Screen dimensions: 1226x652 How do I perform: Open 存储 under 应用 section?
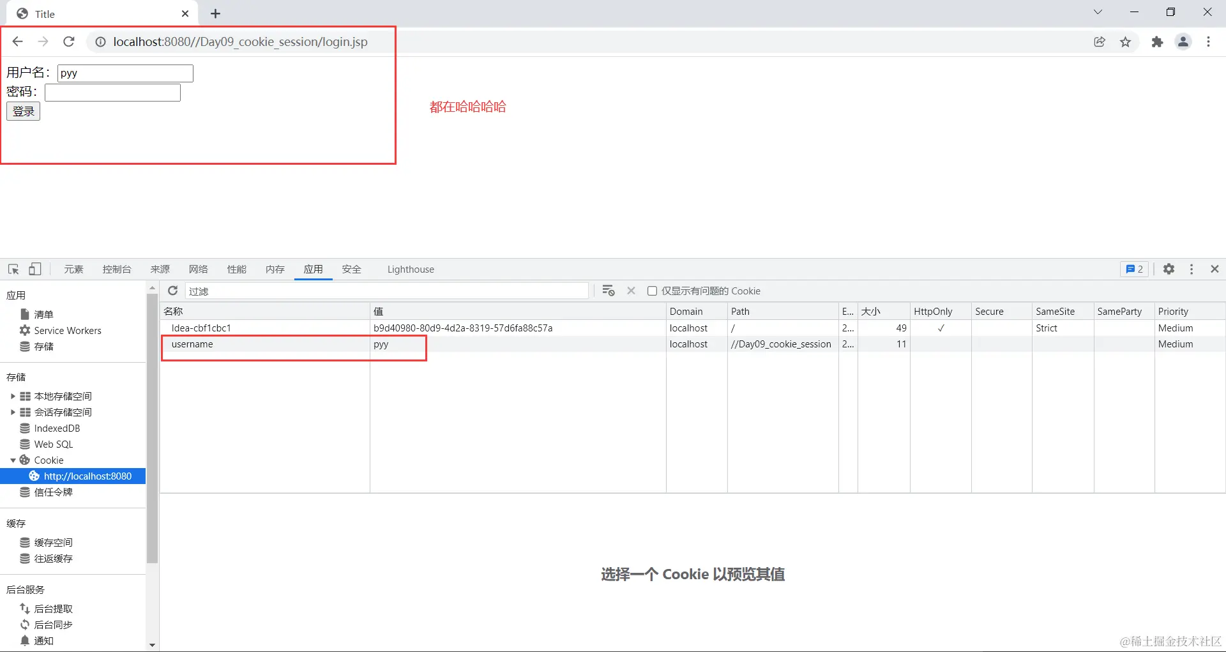(43, 346)
